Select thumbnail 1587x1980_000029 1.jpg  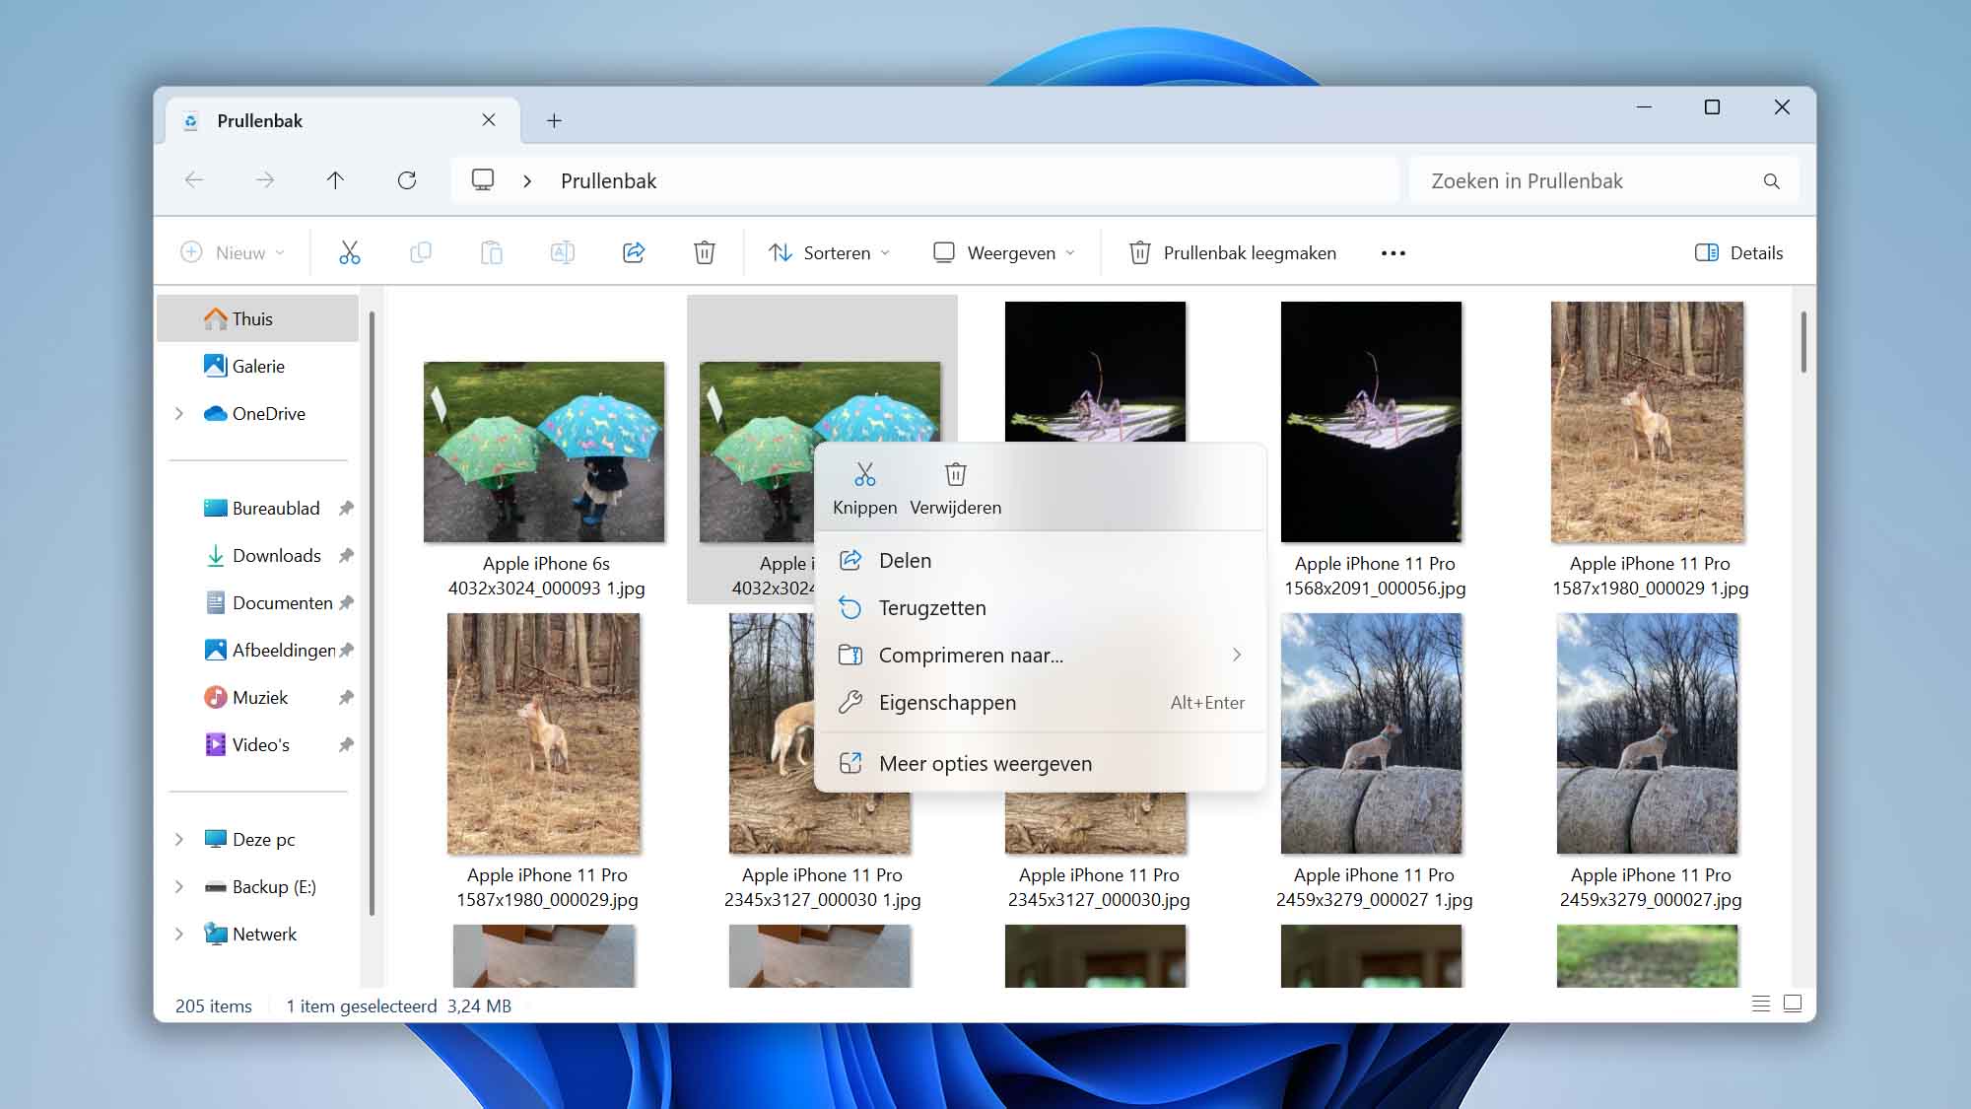[x=1647, y=422]
